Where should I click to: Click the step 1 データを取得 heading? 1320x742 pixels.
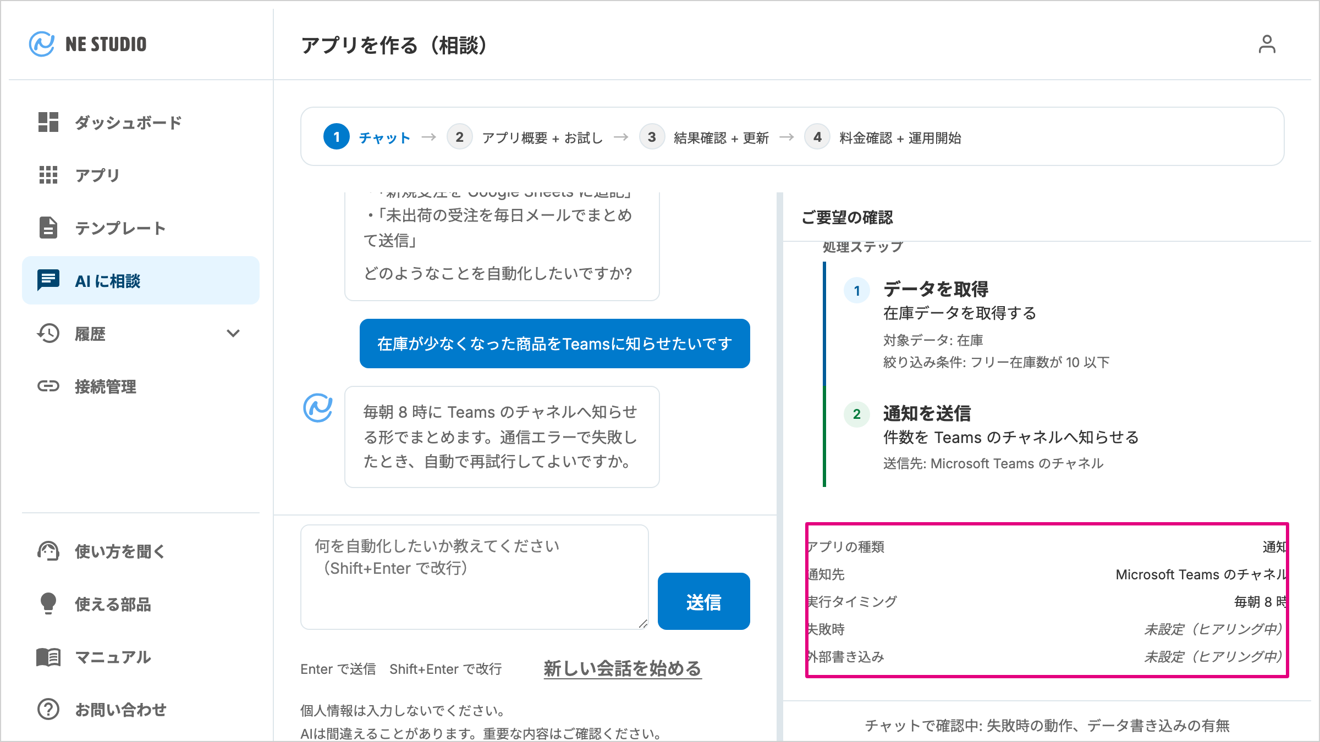[x=936, y=289]
